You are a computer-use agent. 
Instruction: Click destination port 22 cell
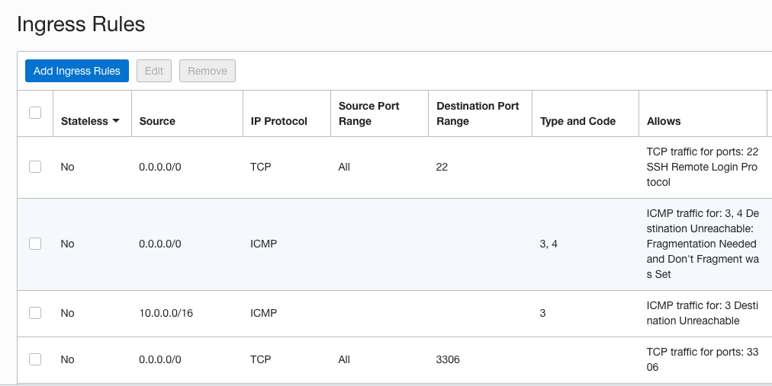442,167
